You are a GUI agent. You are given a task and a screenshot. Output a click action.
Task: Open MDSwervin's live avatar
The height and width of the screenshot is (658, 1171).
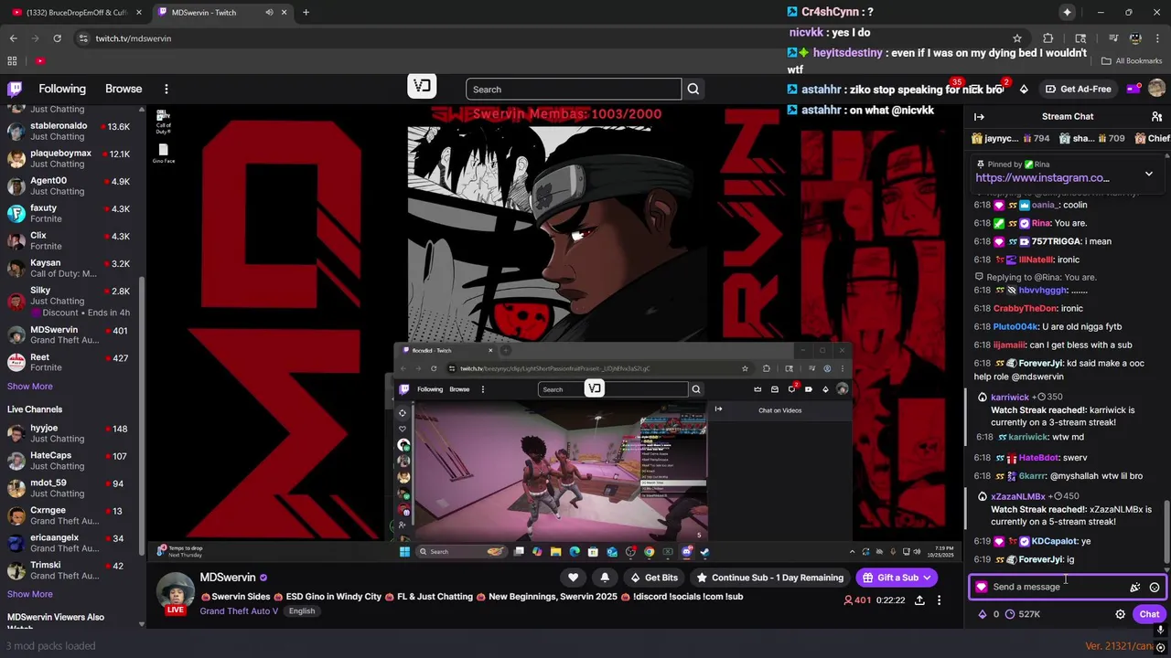(x=176, y=592)
